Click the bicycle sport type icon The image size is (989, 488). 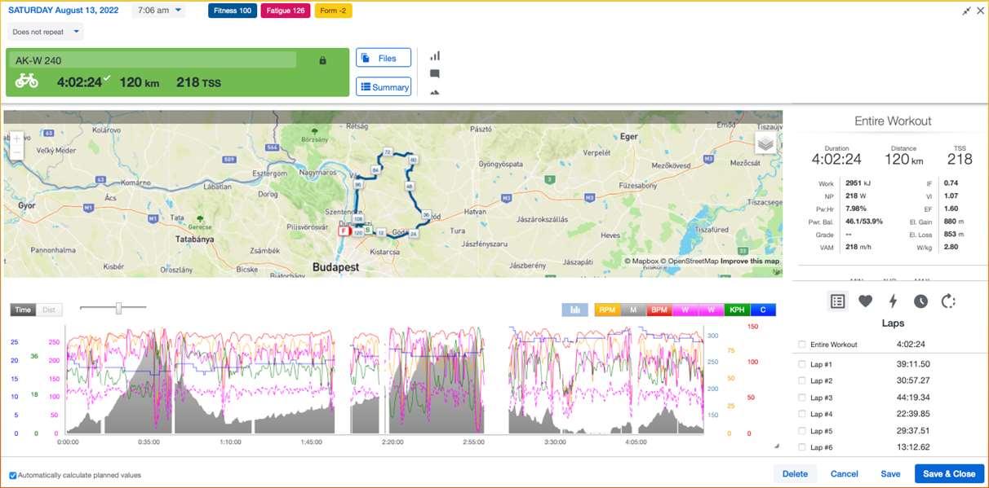click(x=26, y=81)
